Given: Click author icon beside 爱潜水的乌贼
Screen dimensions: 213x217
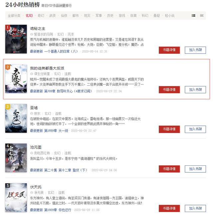Looking at the screenshot, I should [32, 34].
